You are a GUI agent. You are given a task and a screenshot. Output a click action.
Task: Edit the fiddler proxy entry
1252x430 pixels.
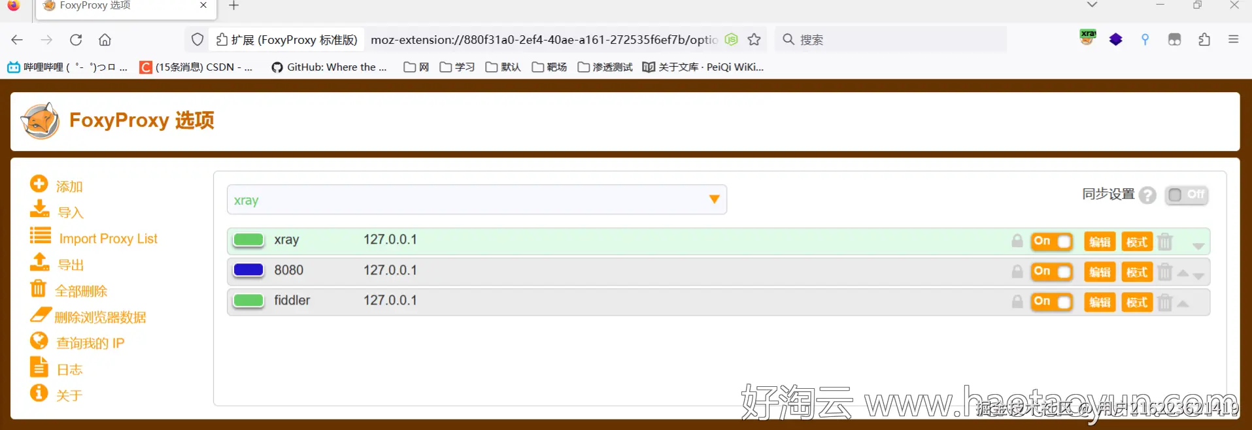1100,302
